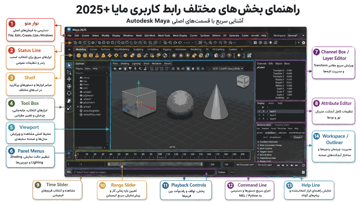Click the pCube1 mesh icon in Outliner
Image resolution: width=360 pixels, height=202 pixels.
[x=81, y=92]
